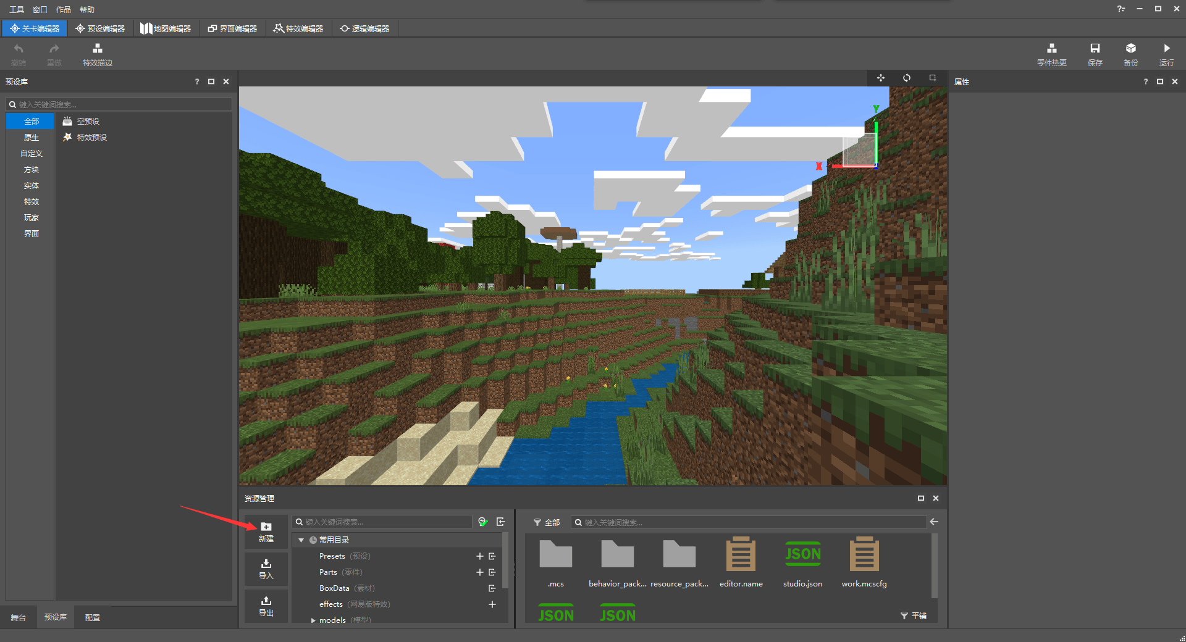Select the move gizmo icon above viewport

pos(881,78)
